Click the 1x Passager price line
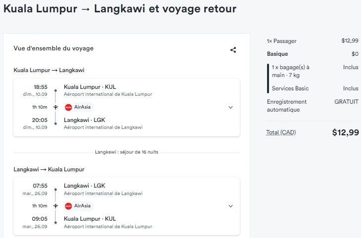This screenshot has width=361, height=238. pyautogui.click(x=313, y=41)
